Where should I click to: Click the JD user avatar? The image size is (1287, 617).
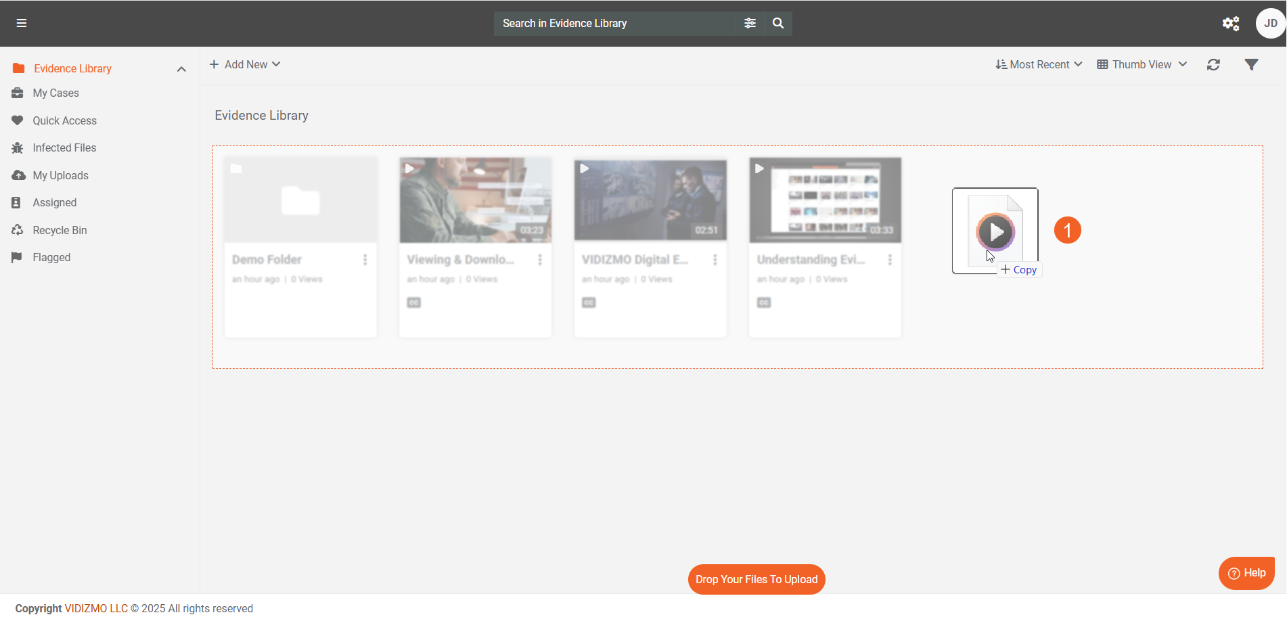pyautogui.click(x=1270, y=24)
